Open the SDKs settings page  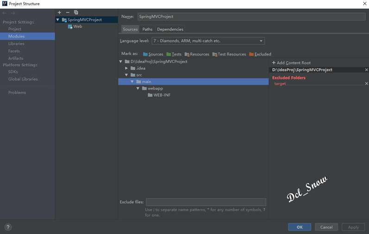point(13,72)
